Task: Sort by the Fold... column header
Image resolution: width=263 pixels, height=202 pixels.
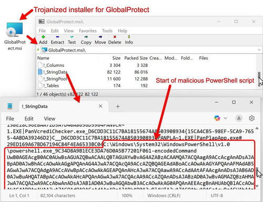Action: pyautogui.click(x=187, y=58)
